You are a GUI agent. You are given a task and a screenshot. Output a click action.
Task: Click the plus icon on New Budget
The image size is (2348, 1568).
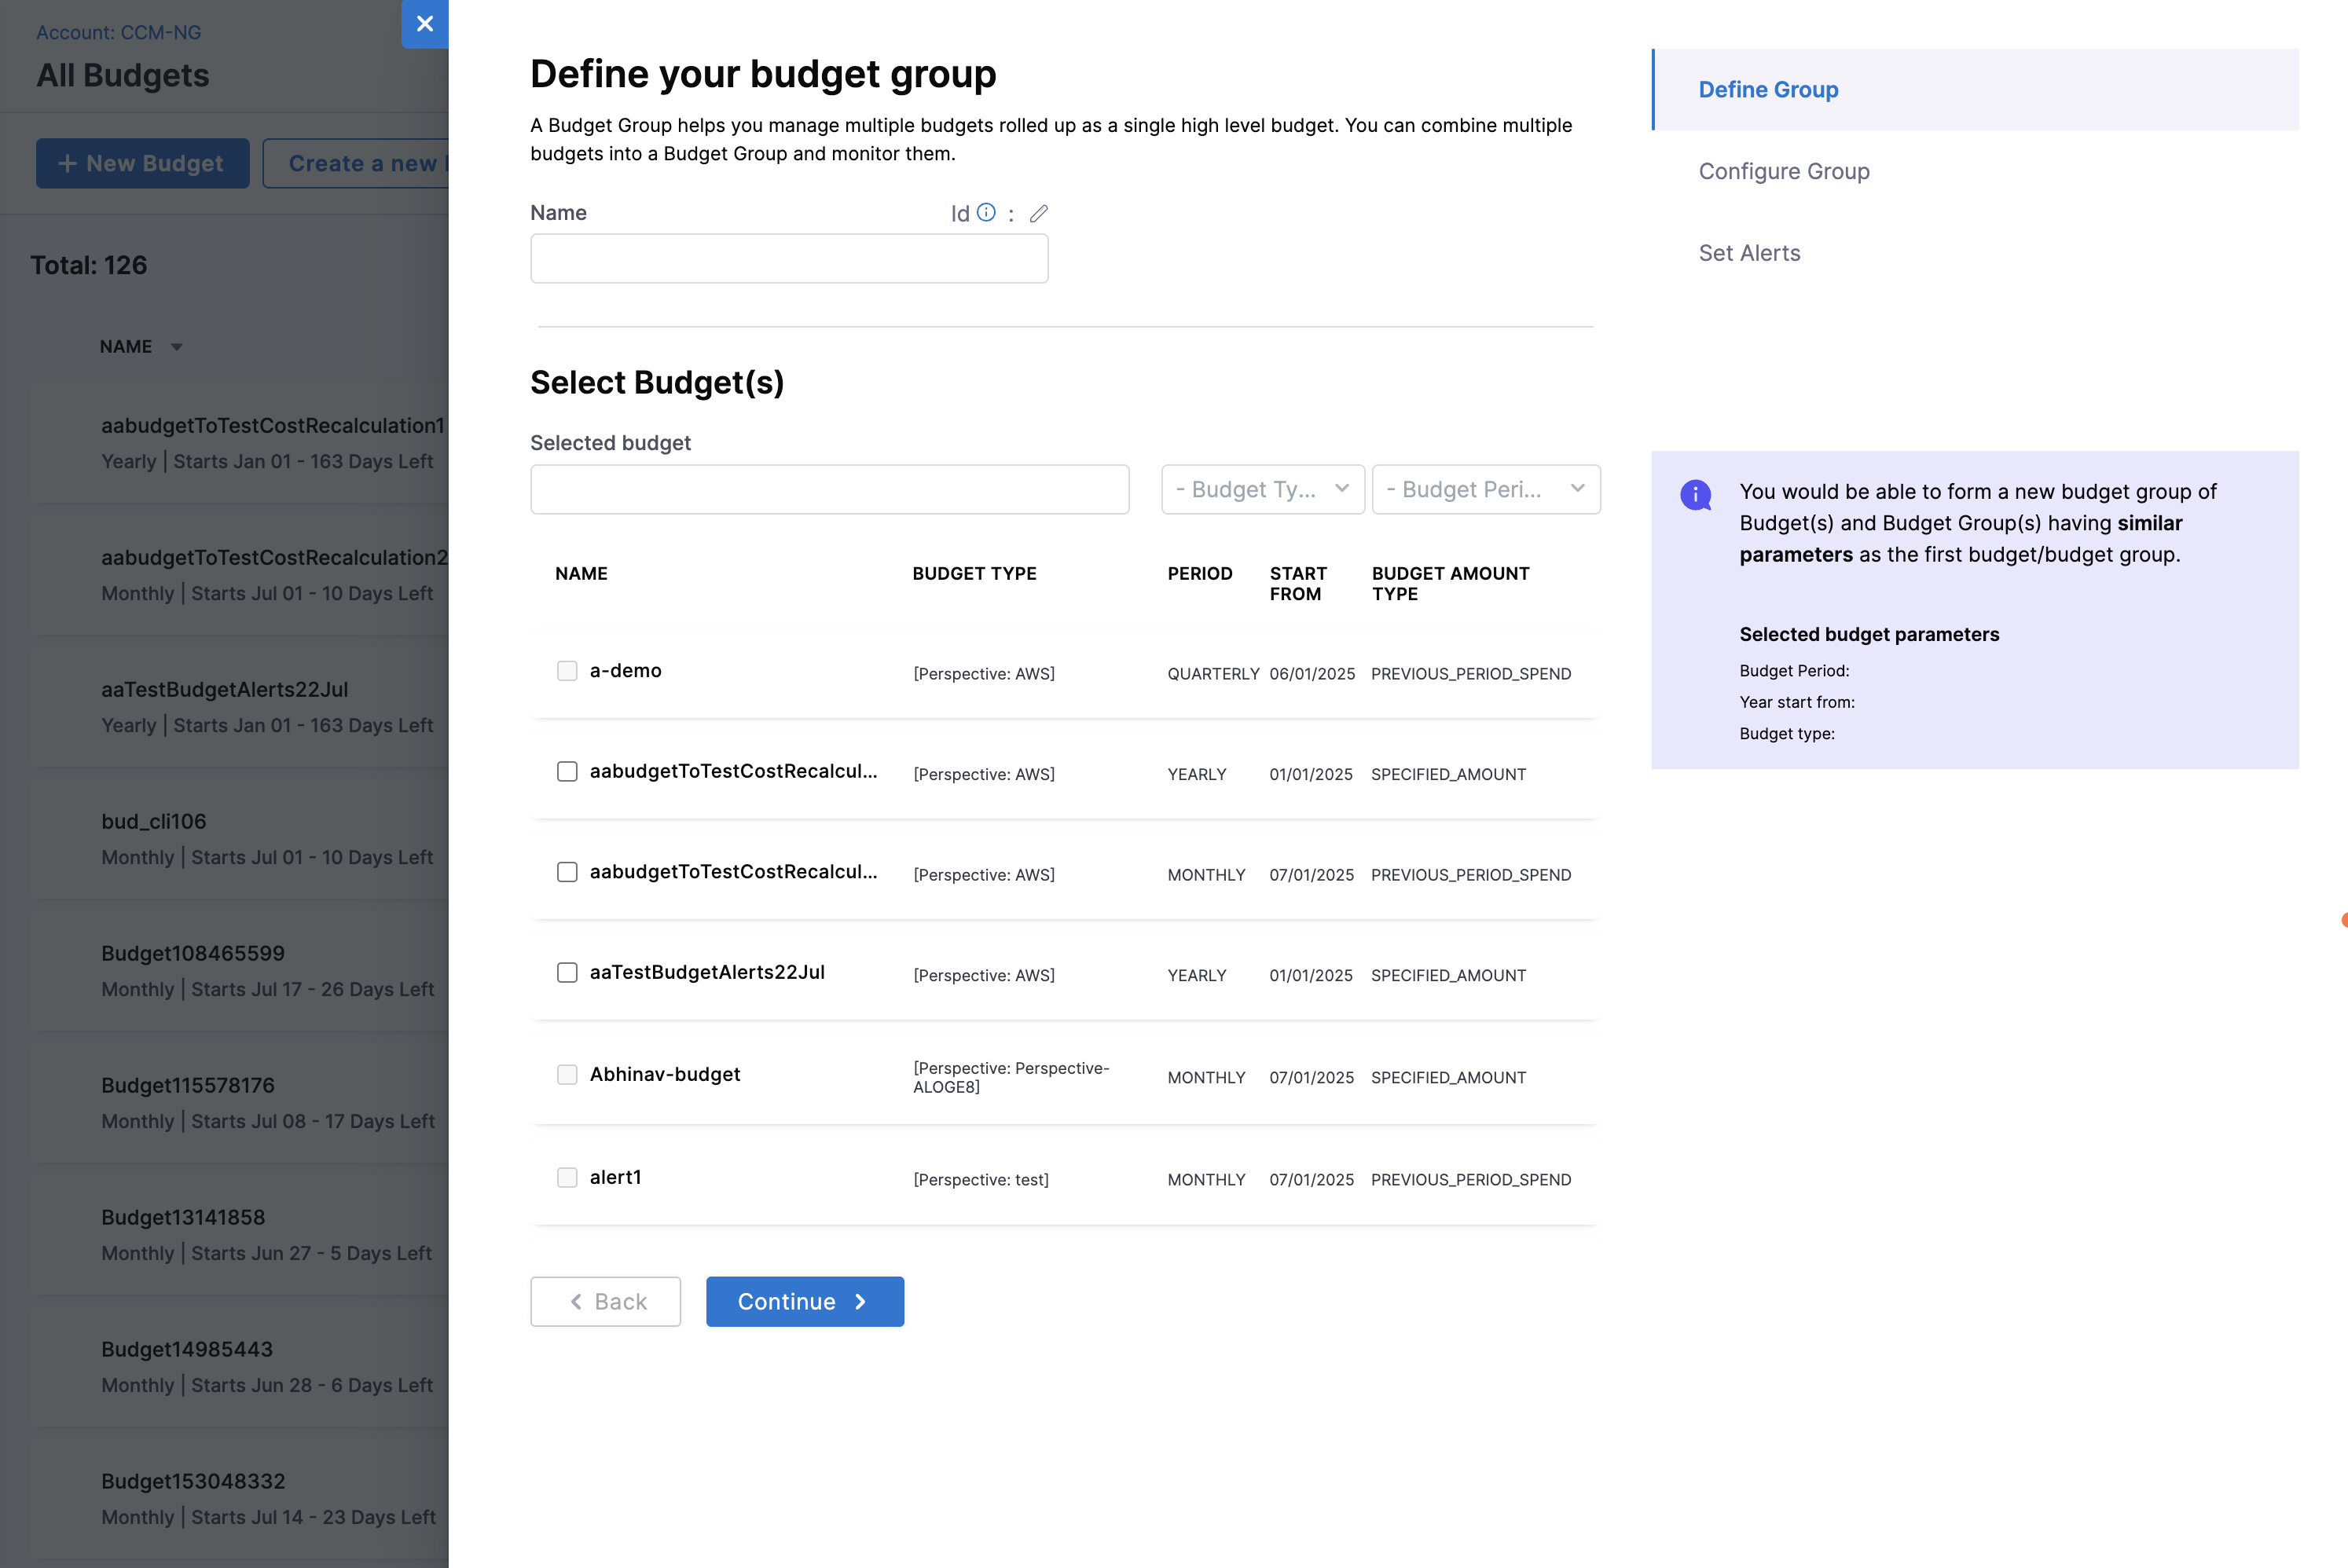point(67,163)
